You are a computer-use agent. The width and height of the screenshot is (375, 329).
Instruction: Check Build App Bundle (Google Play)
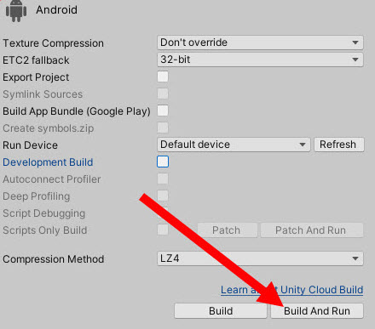163,111
